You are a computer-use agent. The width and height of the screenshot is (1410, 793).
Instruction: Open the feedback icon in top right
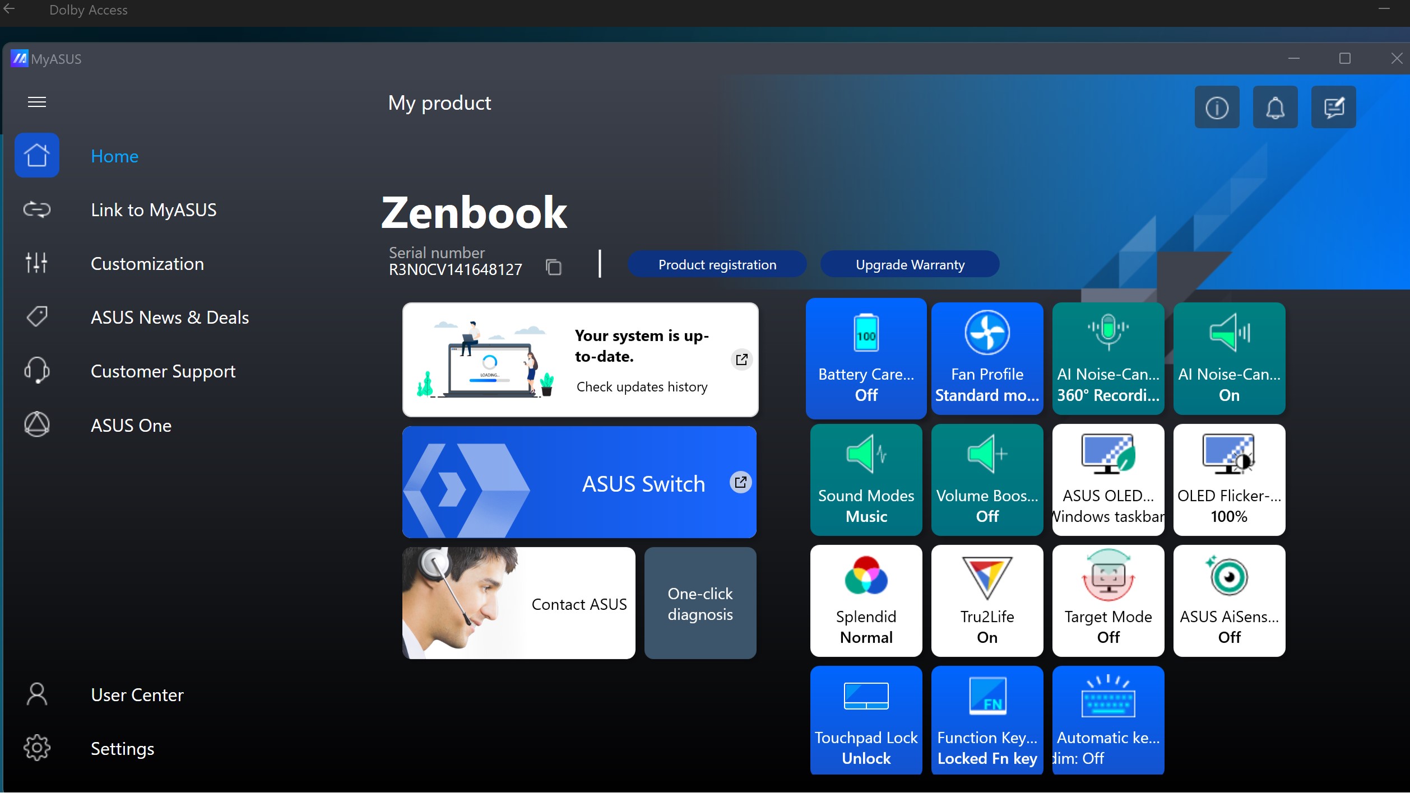click(1334, 107)
